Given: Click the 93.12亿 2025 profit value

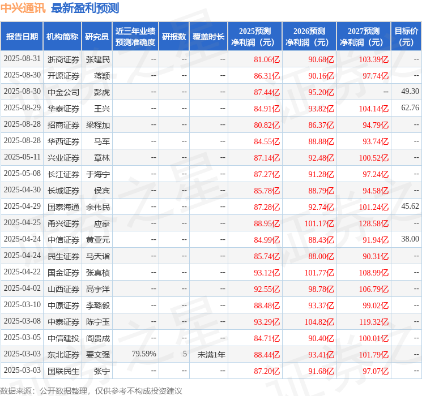Looking at the screenshot, I should click(x=267, y=273).
